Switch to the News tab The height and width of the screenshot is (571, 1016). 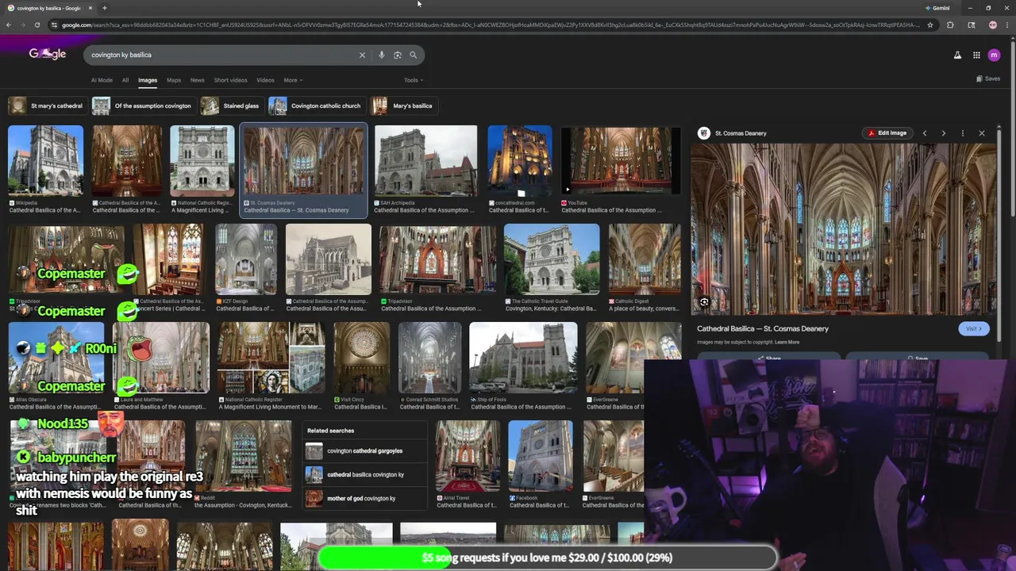[198, 80]
